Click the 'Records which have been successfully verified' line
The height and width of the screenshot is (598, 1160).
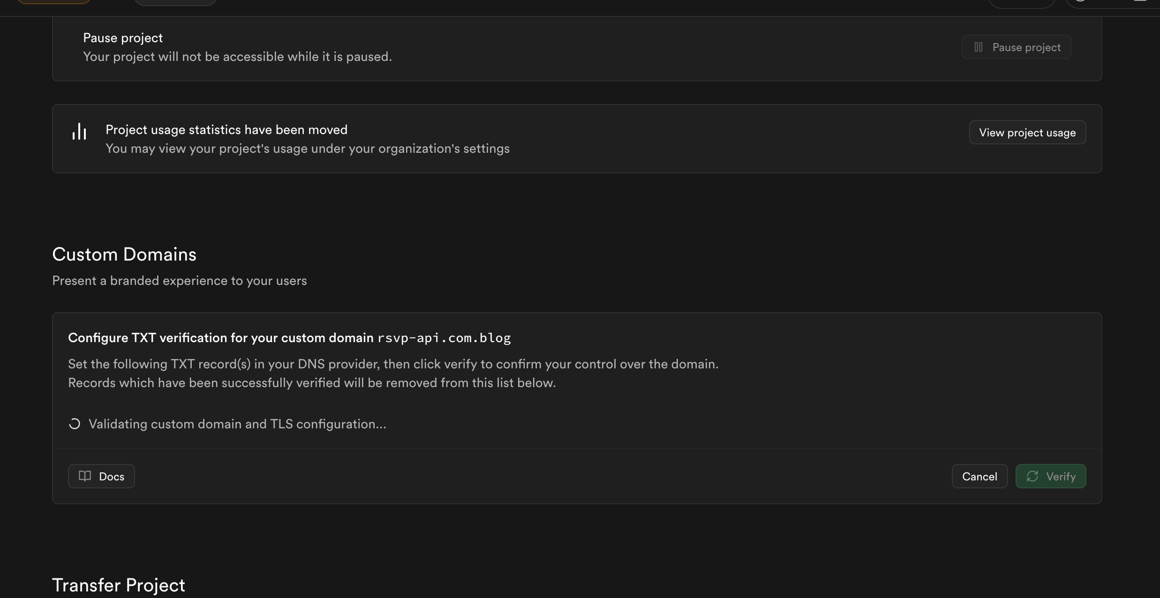pos(312,383)
